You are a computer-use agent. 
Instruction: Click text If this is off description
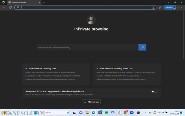(59, 95)
